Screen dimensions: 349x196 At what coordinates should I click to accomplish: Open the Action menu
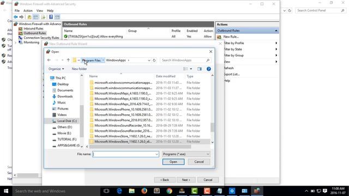click(x=28, y=10)
